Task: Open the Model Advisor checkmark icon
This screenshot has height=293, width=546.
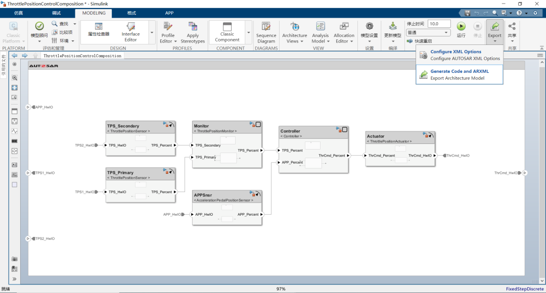Action: click(39, 26)
